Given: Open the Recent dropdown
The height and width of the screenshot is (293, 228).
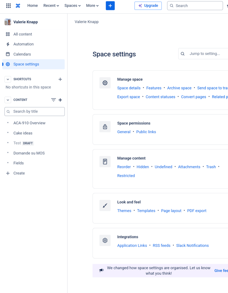Looking at the screenshot, I should tap(51, 6).
